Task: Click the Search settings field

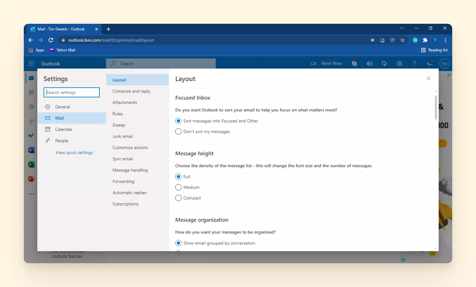Action: coord(72,92)
